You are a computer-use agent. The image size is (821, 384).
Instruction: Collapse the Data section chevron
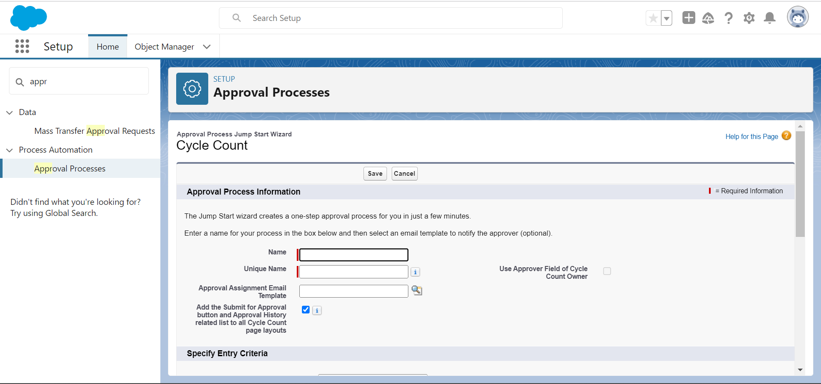pyautogui.click(x=9, y=112)
